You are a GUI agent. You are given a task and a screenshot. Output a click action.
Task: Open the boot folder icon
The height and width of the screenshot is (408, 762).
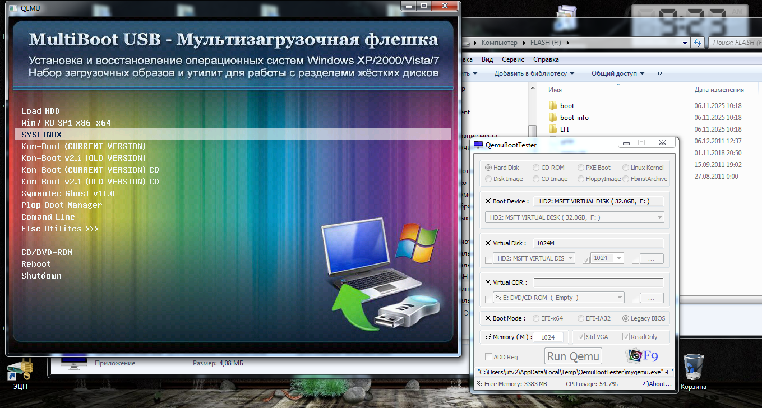[x=553, y=105]
